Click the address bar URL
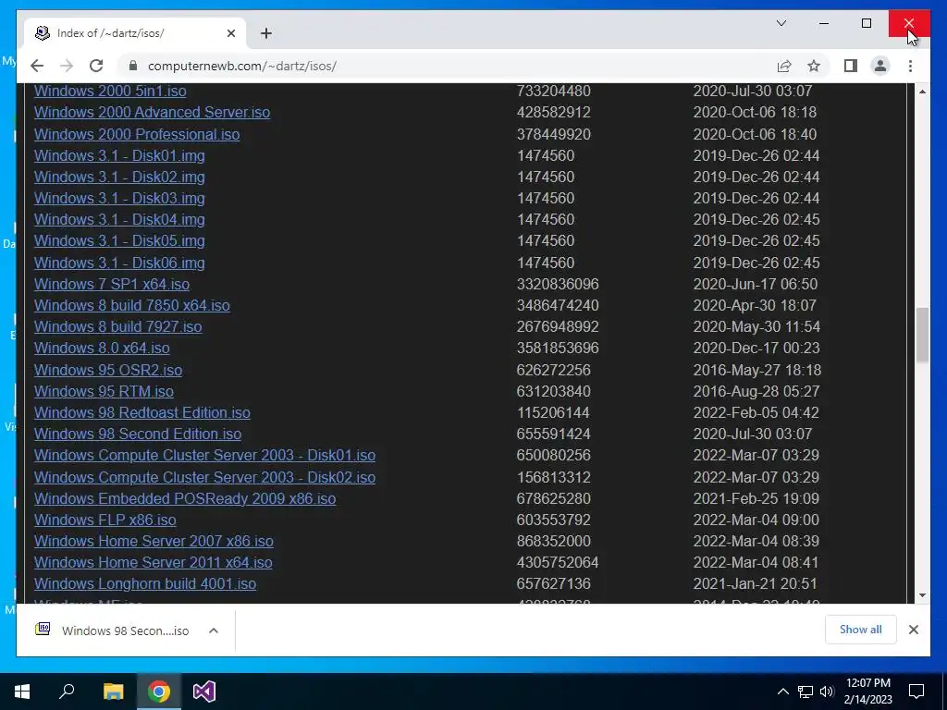This screenshot has height=710, width=947. (242, 66)
